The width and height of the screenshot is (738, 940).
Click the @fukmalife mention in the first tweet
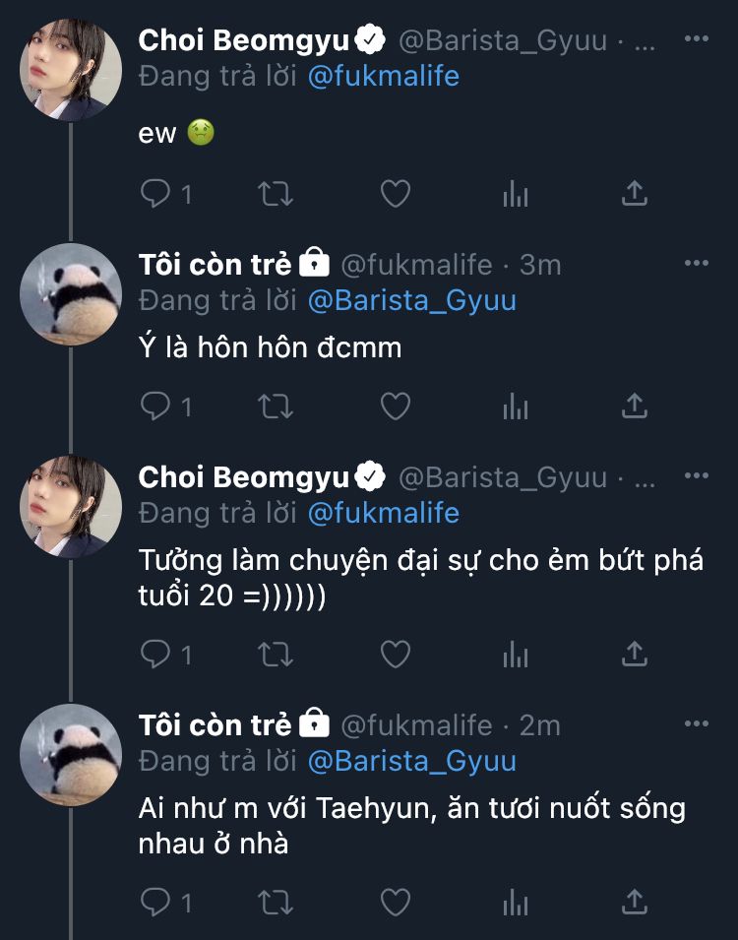coord(384,76)
